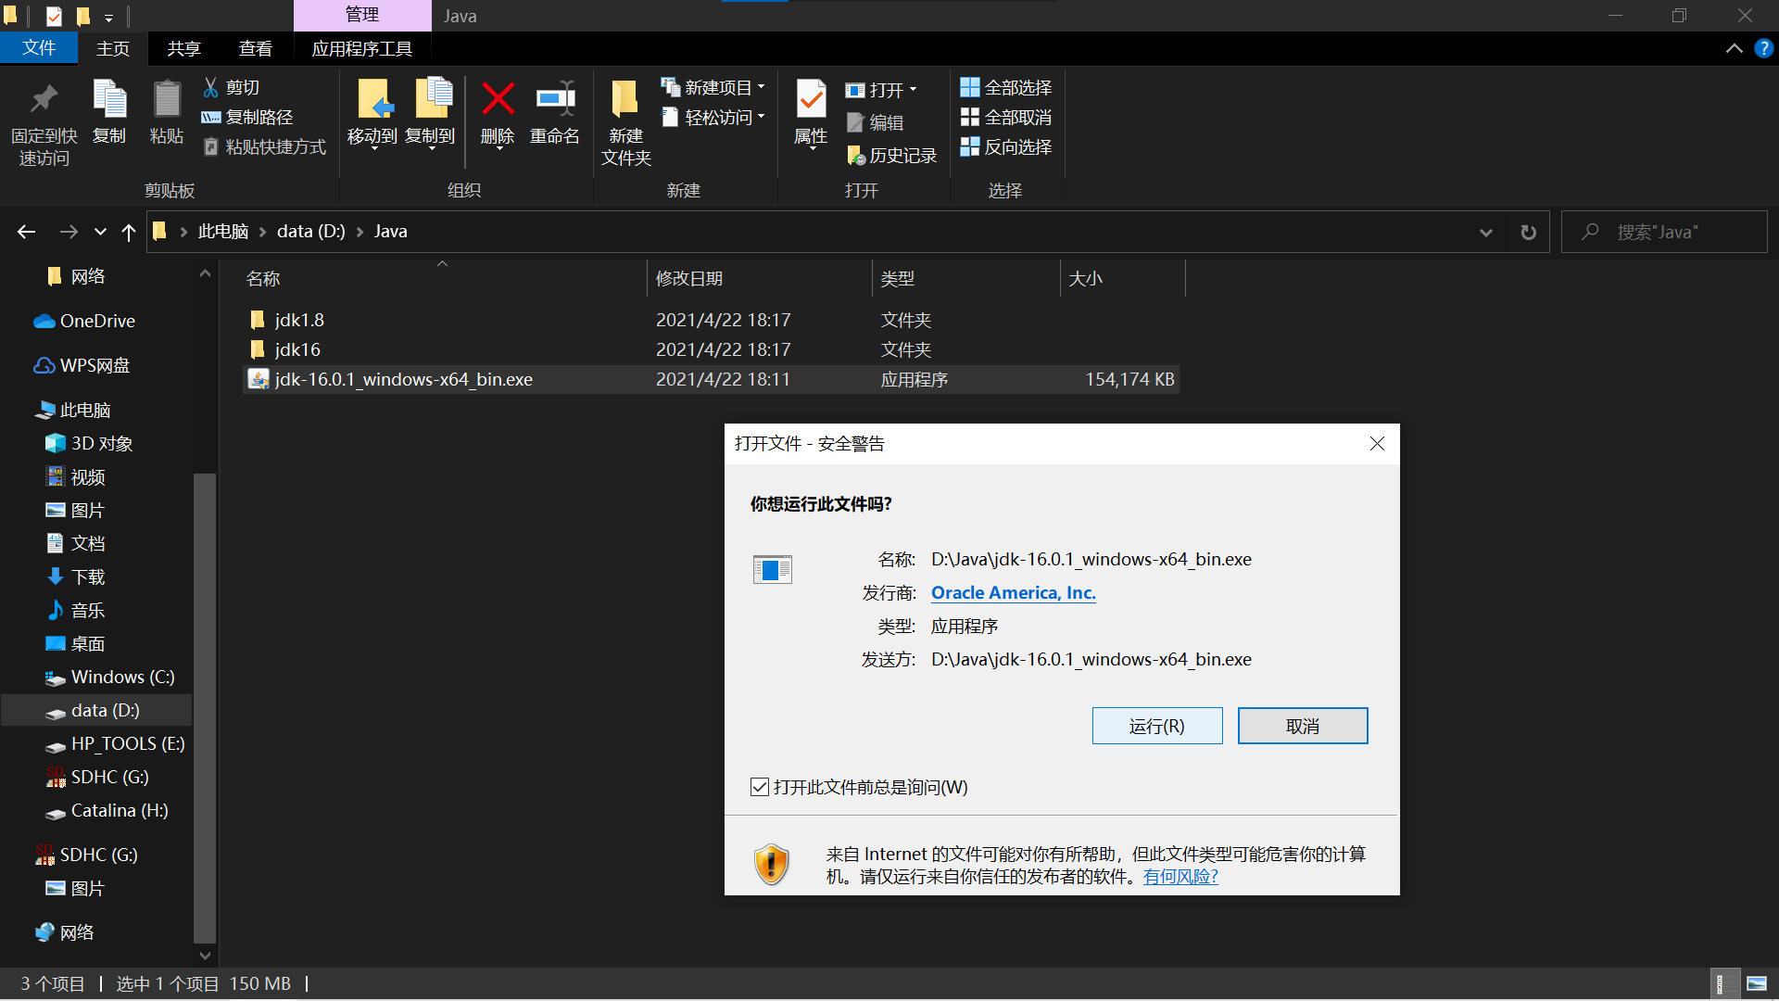This screenshot has height=1001, width=1779.
Task: Click the Rename (重命名) icon
Action: coord(555,98)
